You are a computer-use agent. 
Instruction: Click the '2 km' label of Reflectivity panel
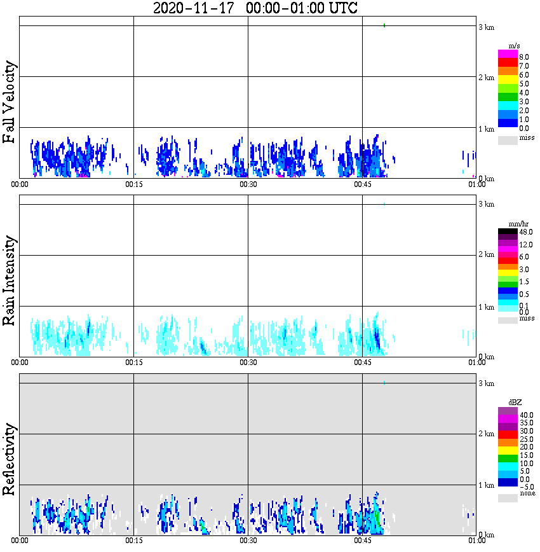click(487, 434)
